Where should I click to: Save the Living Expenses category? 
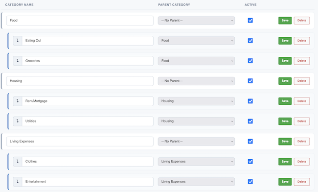[285, 142]
